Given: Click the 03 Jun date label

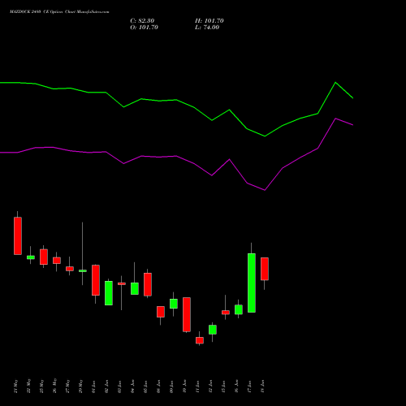Looking at the screenshot, I should point(120,387).
